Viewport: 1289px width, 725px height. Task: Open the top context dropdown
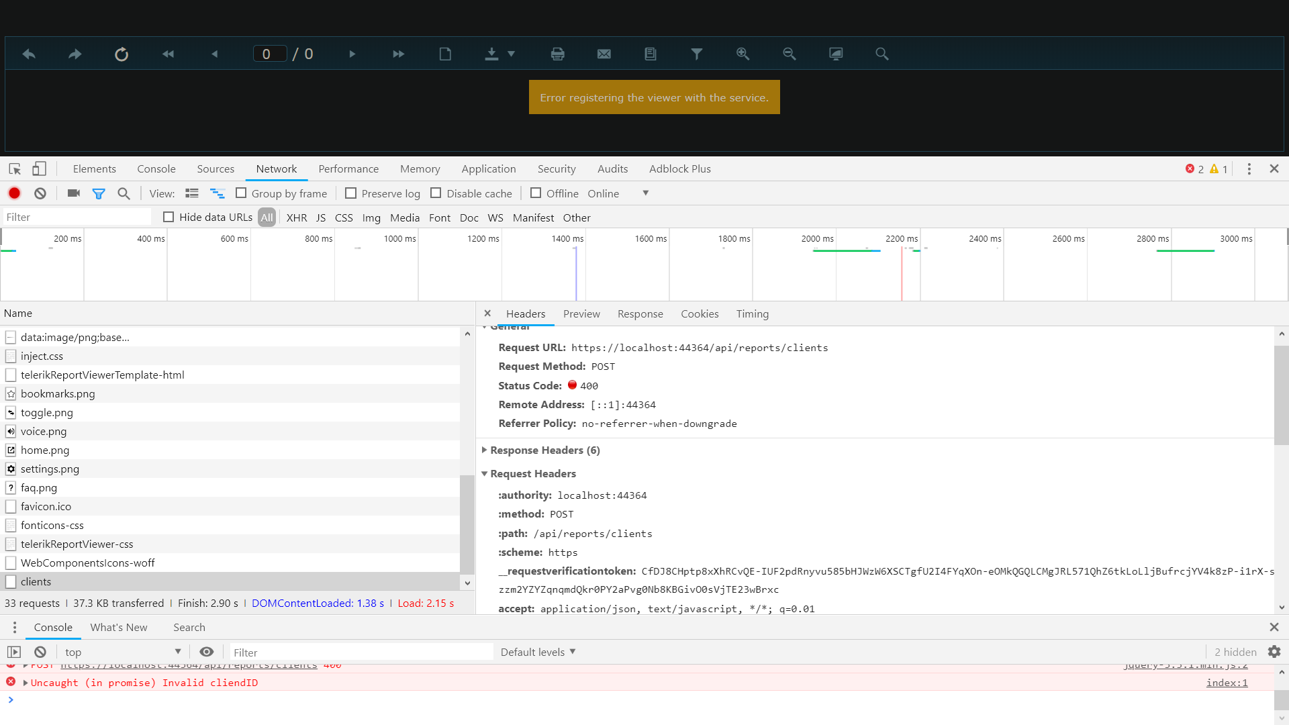(x=124, y=652)
